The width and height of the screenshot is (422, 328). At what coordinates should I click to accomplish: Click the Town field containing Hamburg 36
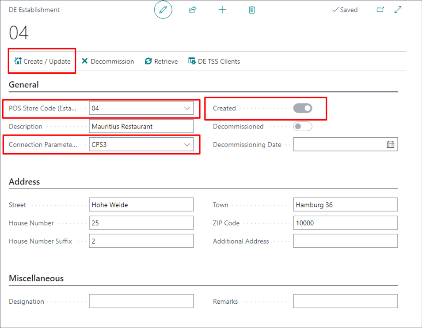coord(345,205)
